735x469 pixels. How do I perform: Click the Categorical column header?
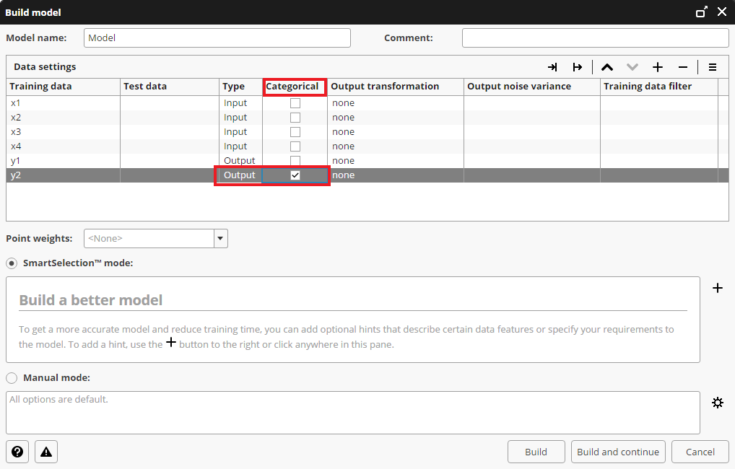pyautogui.click(x=295, y=87)
